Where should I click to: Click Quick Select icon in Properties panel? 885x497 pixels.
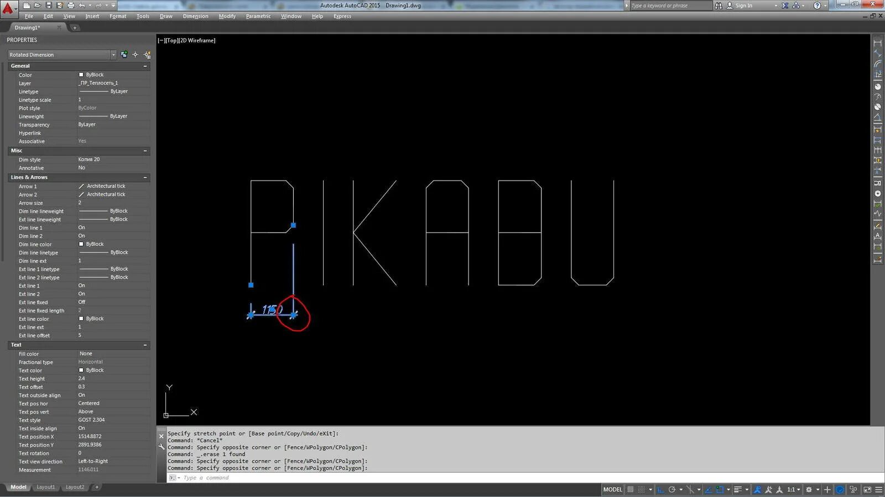pyautogui.click(x=147, y=55)
